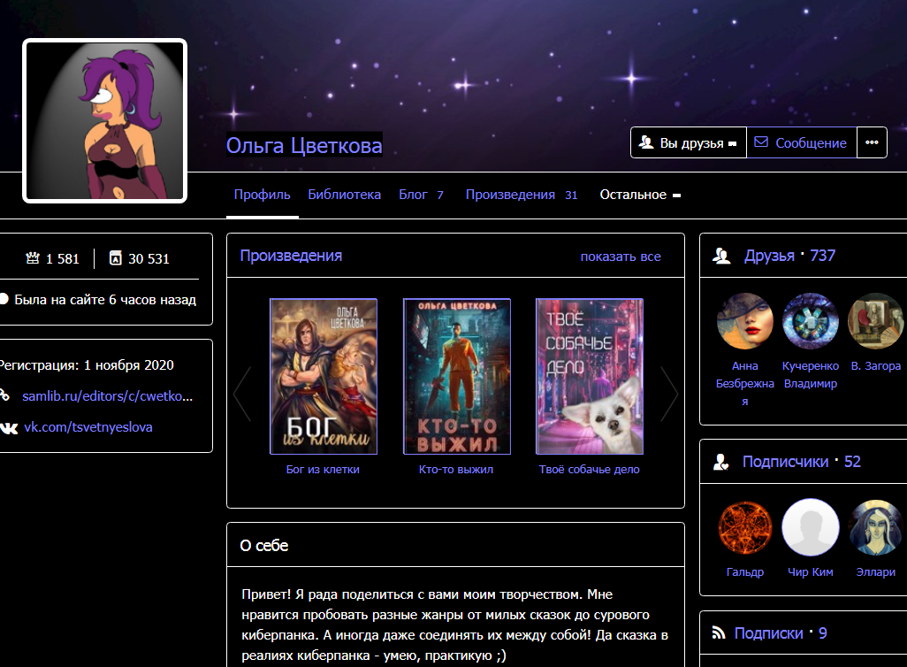907x667 pixels.
Task: Open Гальдр's subscriber avatar
Action: 744,527
